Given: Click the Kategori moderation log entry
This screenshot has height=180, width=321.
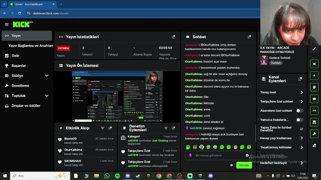Looking at the screenshot, I should pyautogui.click(x=149, y=140).
